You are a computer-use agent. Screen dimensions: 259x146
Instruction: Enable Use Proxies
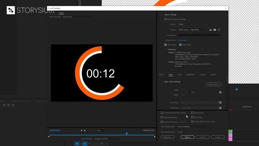click(192, 117)
